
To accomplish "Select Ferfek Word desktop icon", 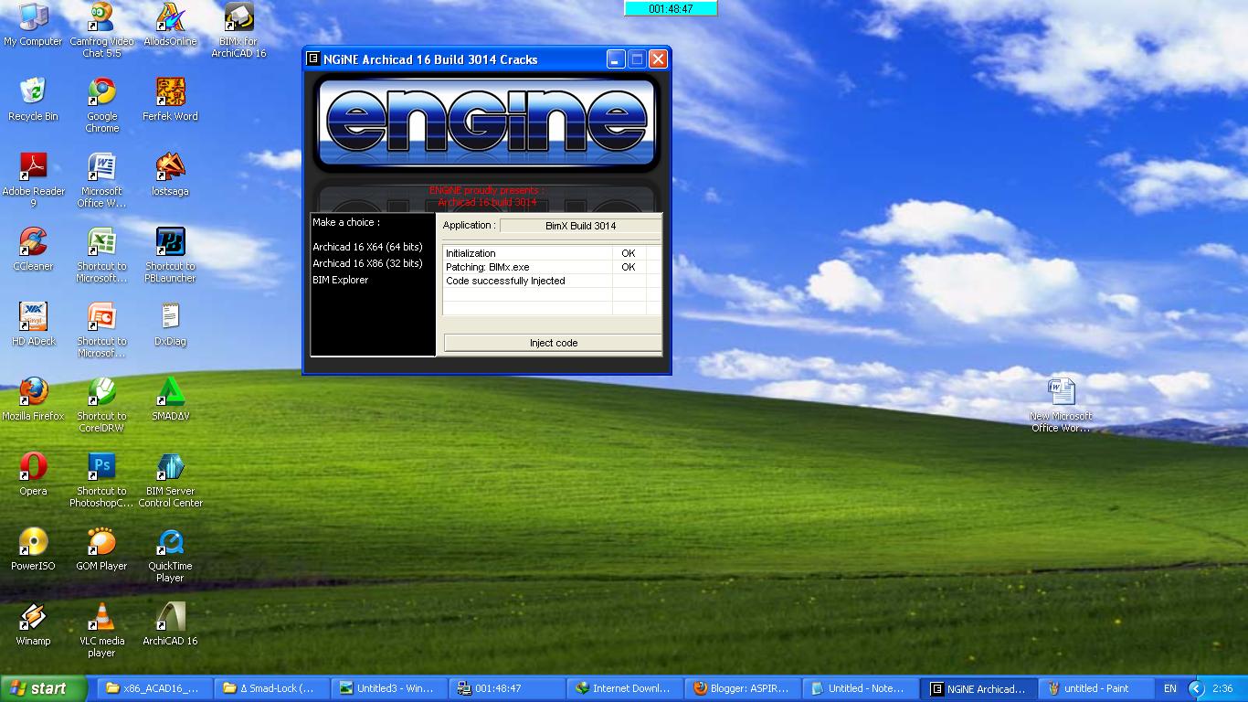I will tap(170, 100).
